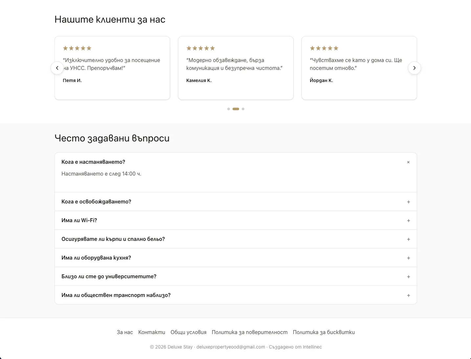
Task: Open the "За нас" footer link
Action: click(125, 332)
